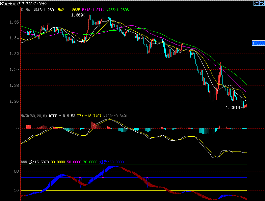Click the K label in the MA legend
This screenshot has width=265, height=201.
click(22, 10)
